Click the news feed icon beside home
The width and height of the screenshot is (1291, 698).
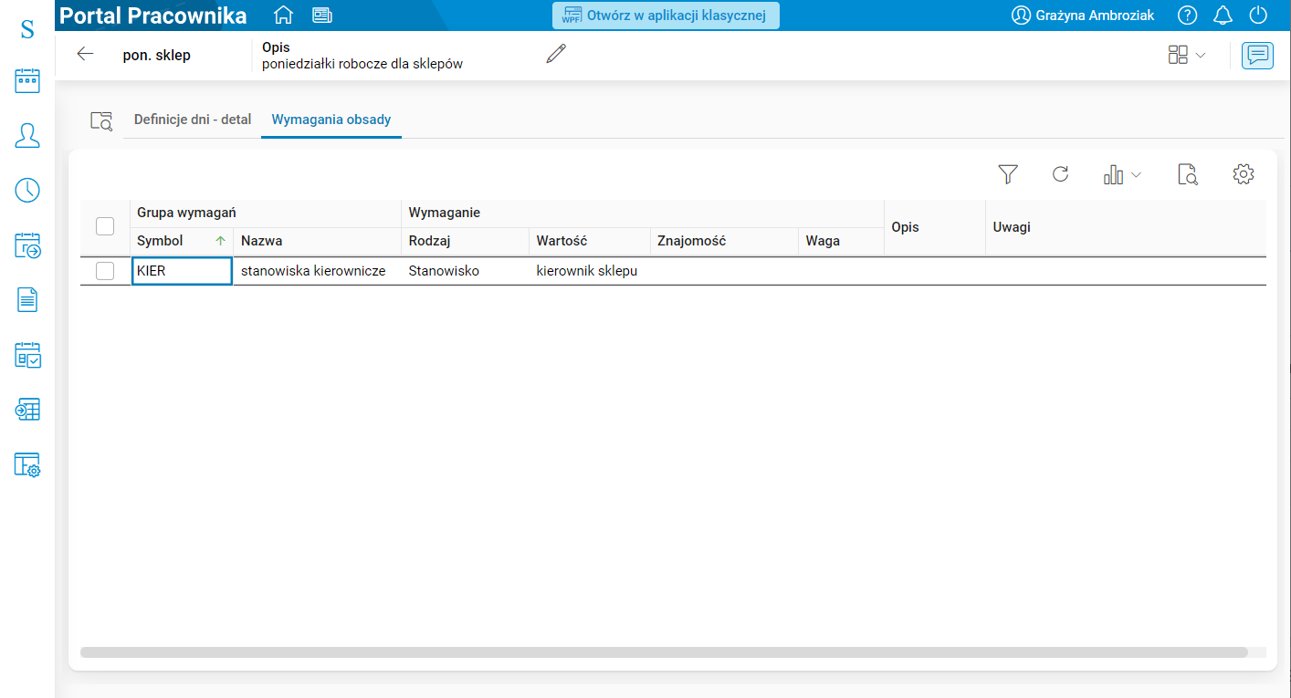tap(321, 16)
